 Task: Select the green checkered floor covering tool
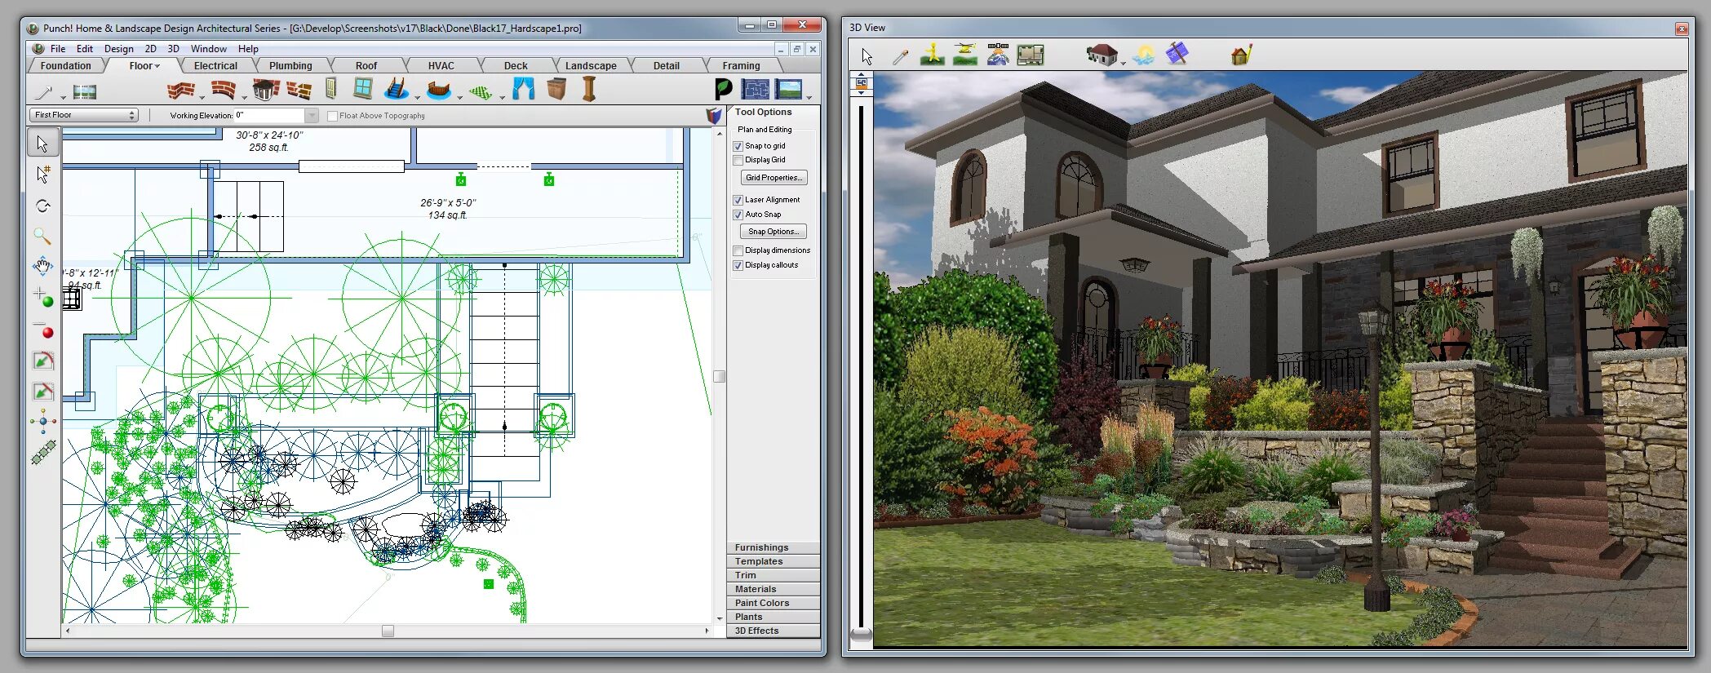(x=481, y=91)
